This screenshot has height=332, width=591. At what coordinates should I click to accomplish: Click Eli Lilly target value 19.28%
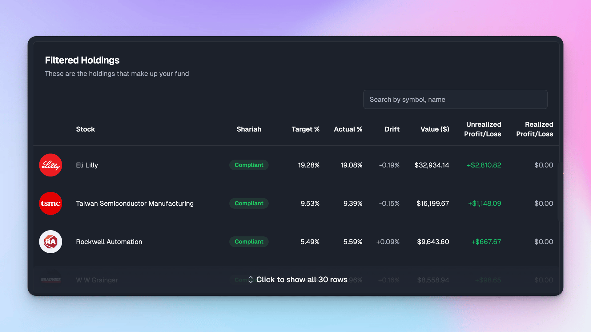tap(309, 165)
